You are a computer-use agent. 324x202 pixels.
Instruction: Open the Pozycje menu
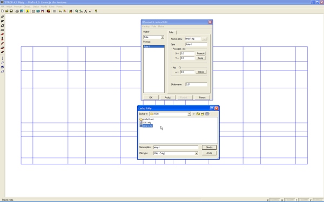(18, 6)
